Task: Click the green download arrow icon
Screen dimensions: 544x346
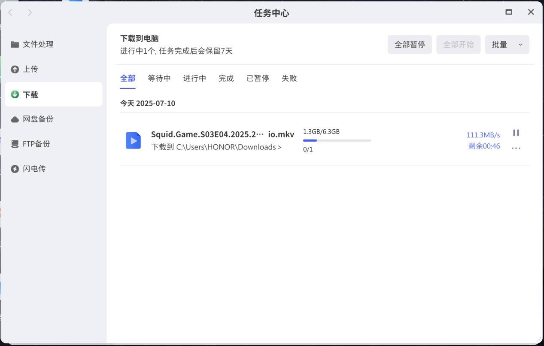Action: tap(15, 94)
